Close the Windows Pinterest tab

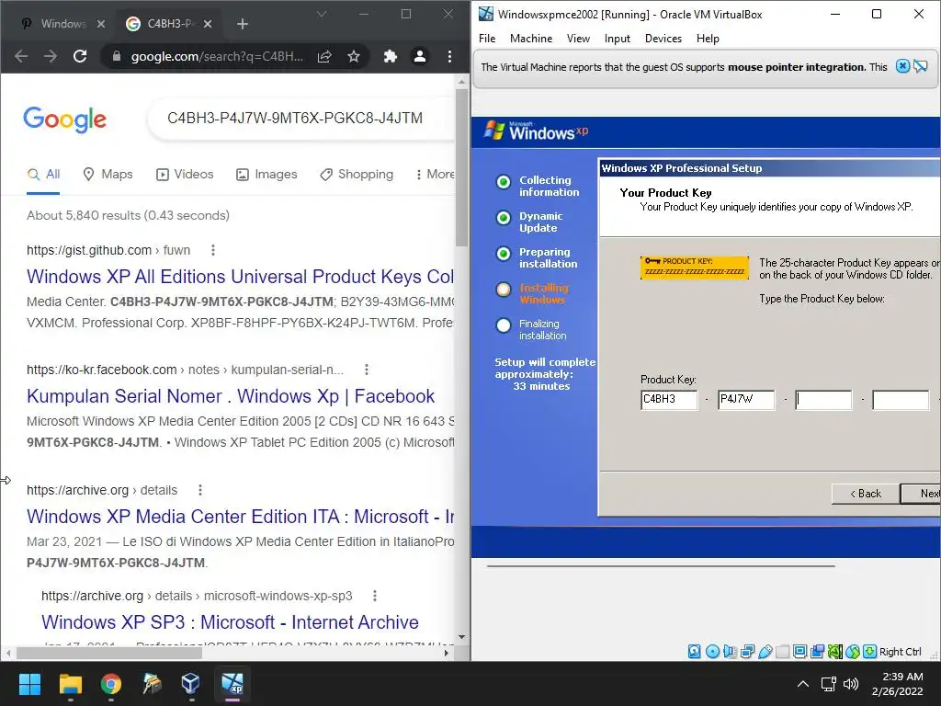[x=101, y=24]
